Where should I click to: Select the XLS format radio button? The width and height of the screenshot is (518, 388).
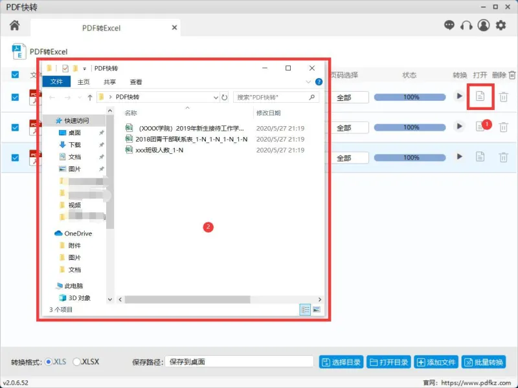point(49,362)
